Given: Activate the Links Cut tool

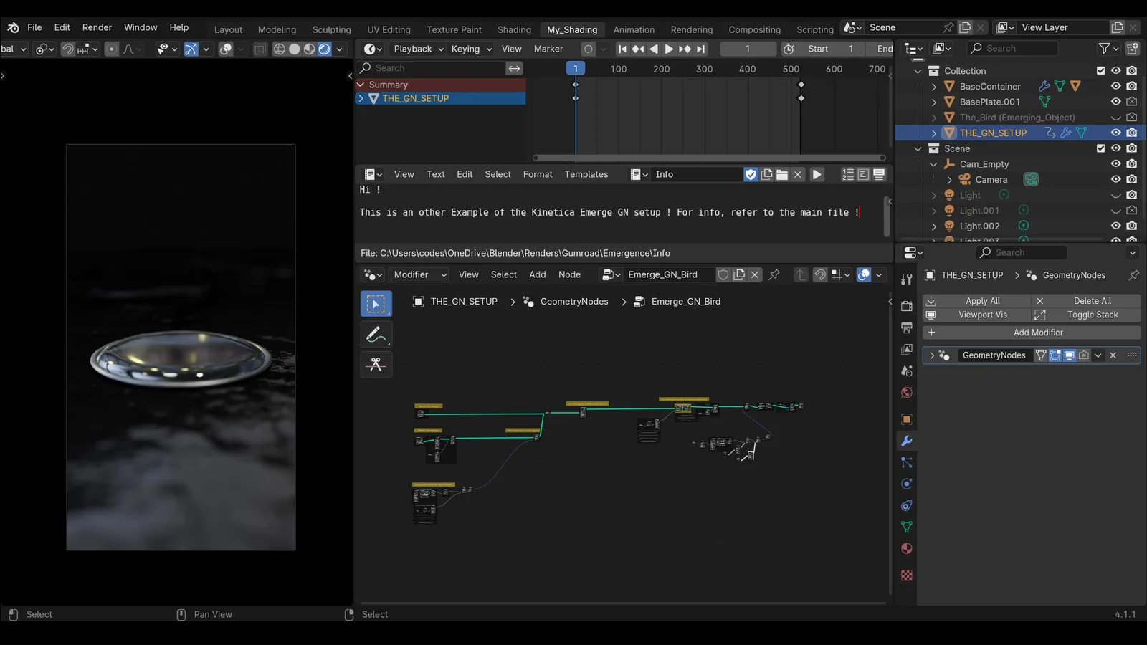Looking at the screenshot, I should click(376, 365).
